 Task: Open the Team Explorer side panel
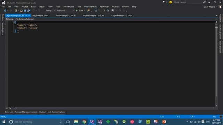click(x=220, y=47)
